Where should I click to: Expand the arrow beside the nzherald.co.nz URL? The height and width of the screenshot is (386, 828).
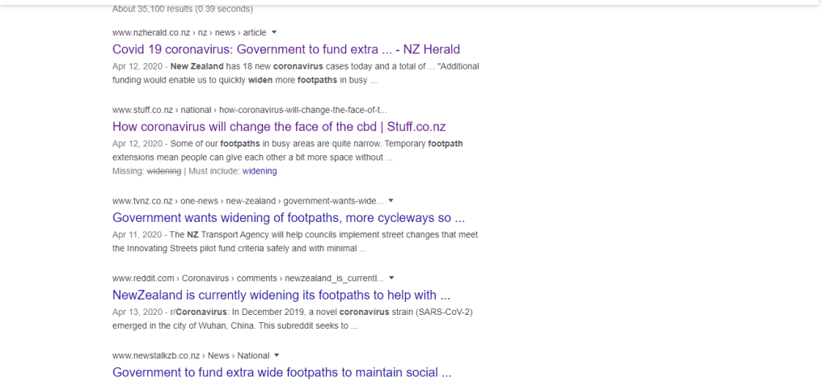(274, 32)
